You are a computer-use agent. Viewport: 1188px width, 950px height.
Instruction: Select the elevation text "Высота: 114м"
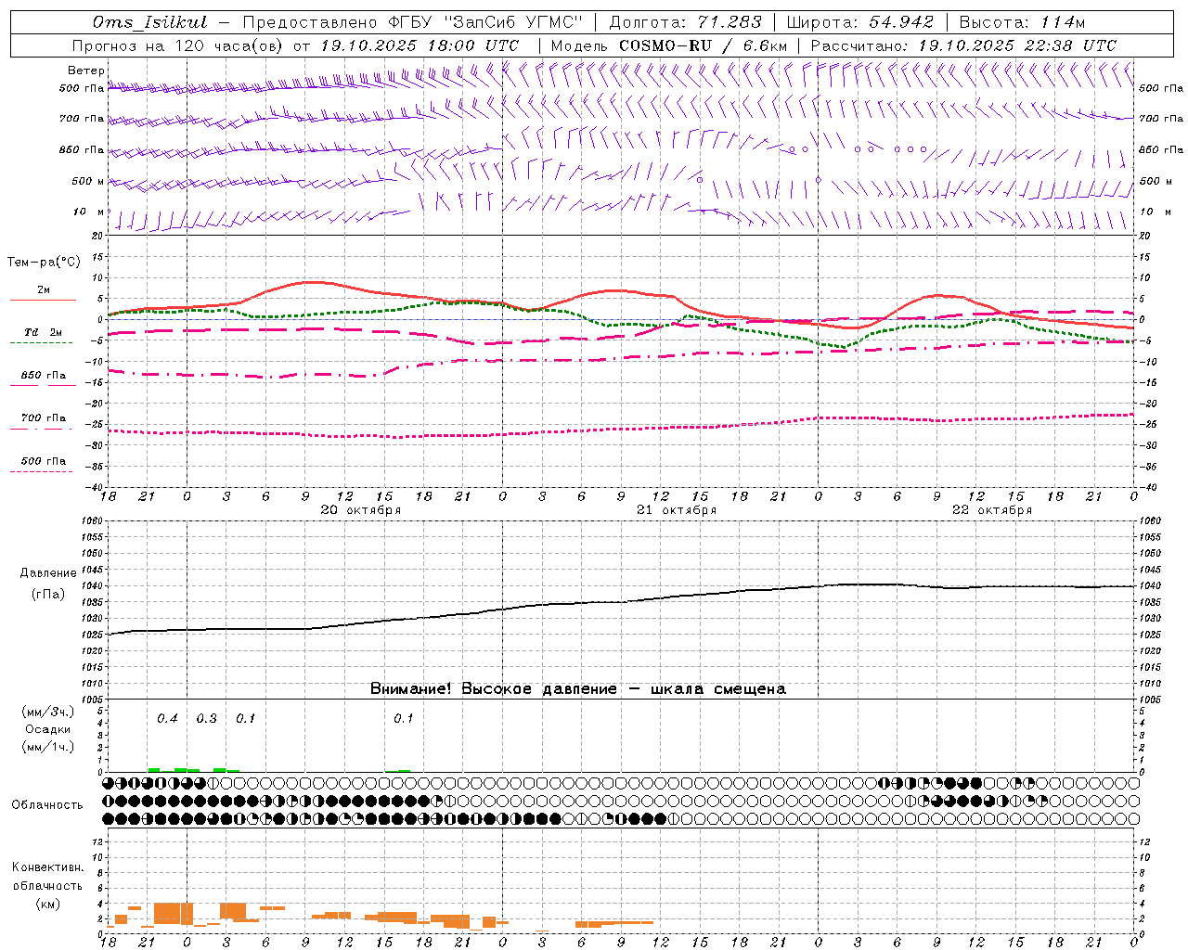point(1022,22)
